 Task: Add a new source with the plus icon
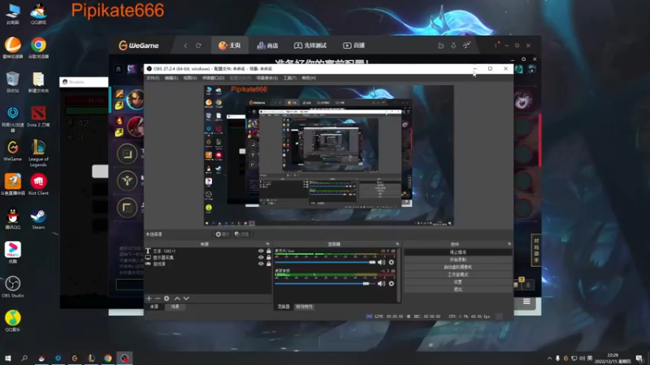click(149, 298)
